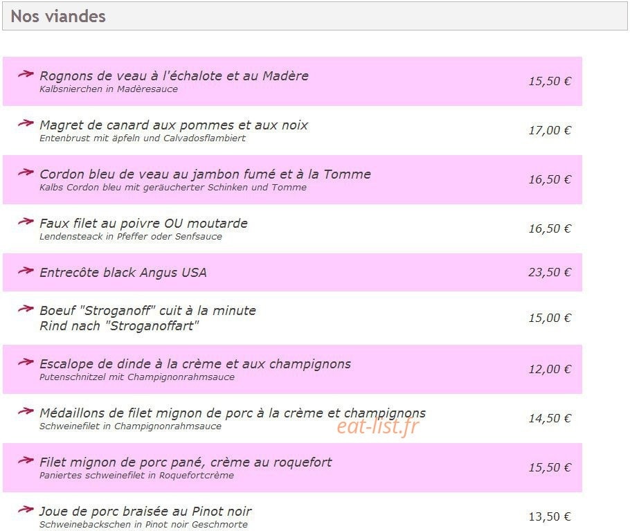Click the 13,50 € price

[550, 516]
